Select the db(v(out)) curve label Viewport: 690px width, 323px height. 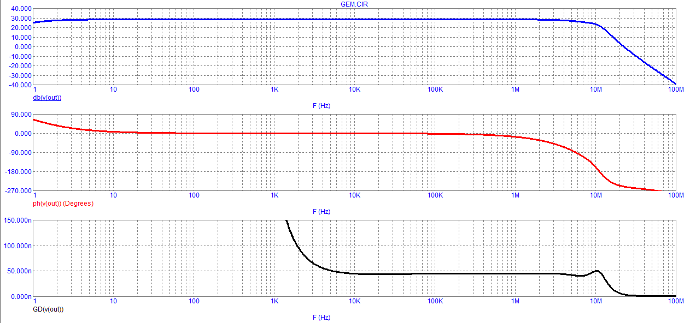tap(48, 98)
